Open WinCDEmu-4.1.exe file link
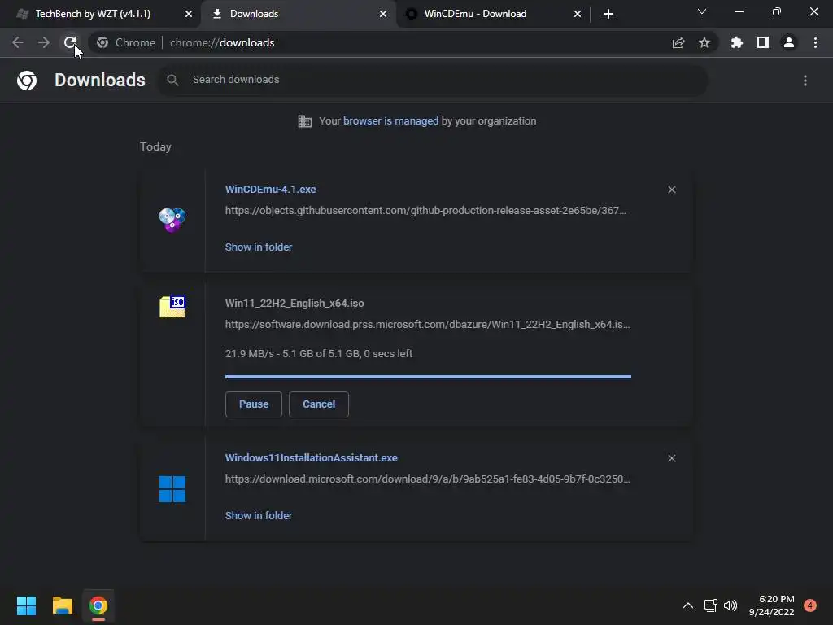The width and height of the screenshot is (833, 625). pos(270,189)
